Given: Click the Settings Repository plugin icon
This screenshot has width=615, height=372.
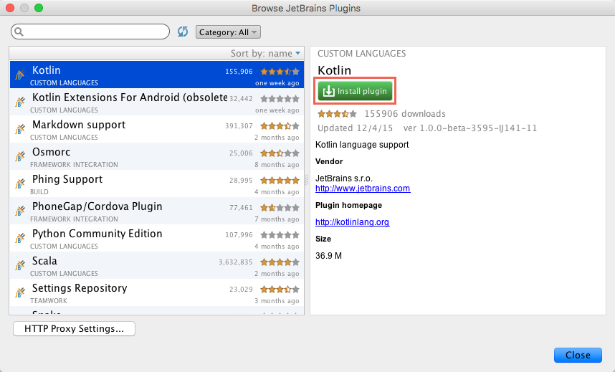Looking at the screenshot, I should coord(20,292).
